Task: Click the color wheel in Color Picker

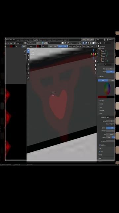Action: coord(107,89)
